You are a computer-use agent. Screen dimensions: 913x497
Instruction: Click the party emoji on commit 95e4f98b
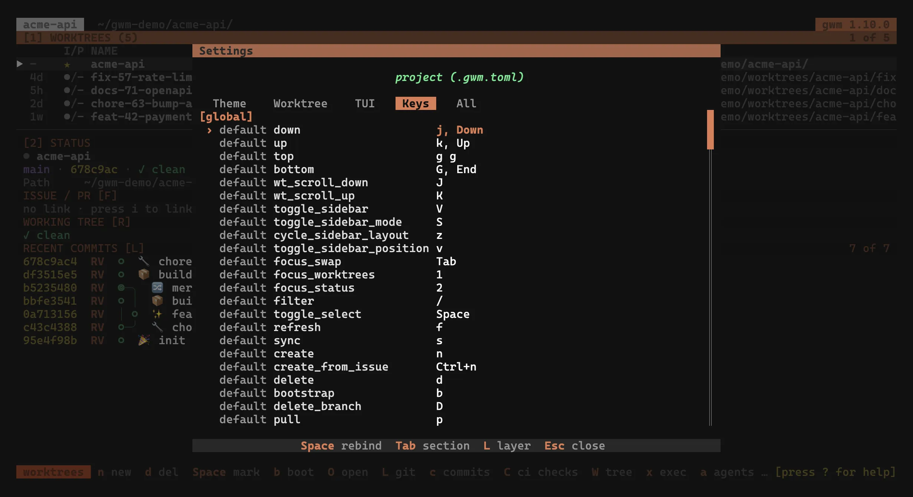click(x=144, y=340)
